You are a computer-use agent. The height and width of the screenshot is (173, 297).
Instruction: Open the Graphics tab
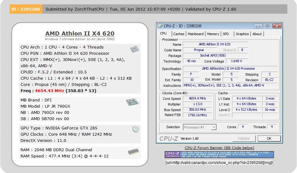tap(242, 34)
